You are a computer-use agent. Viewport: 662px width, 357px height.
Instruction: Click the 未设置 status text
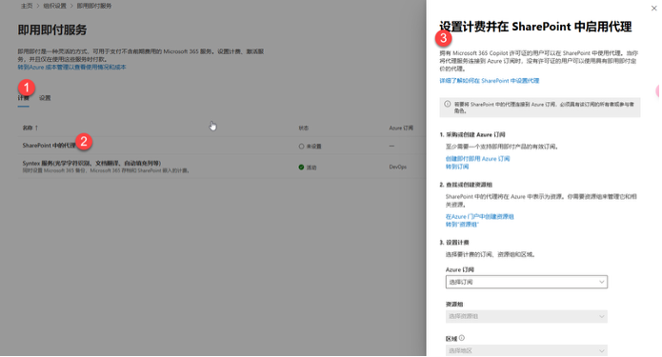coord(313,147)
